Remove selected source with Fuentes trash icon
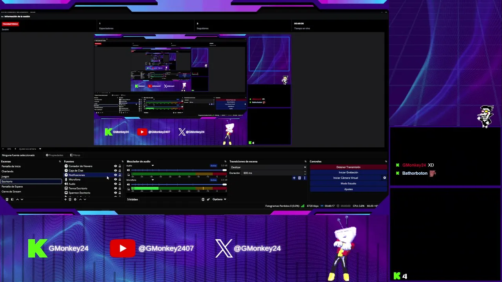 70,199
